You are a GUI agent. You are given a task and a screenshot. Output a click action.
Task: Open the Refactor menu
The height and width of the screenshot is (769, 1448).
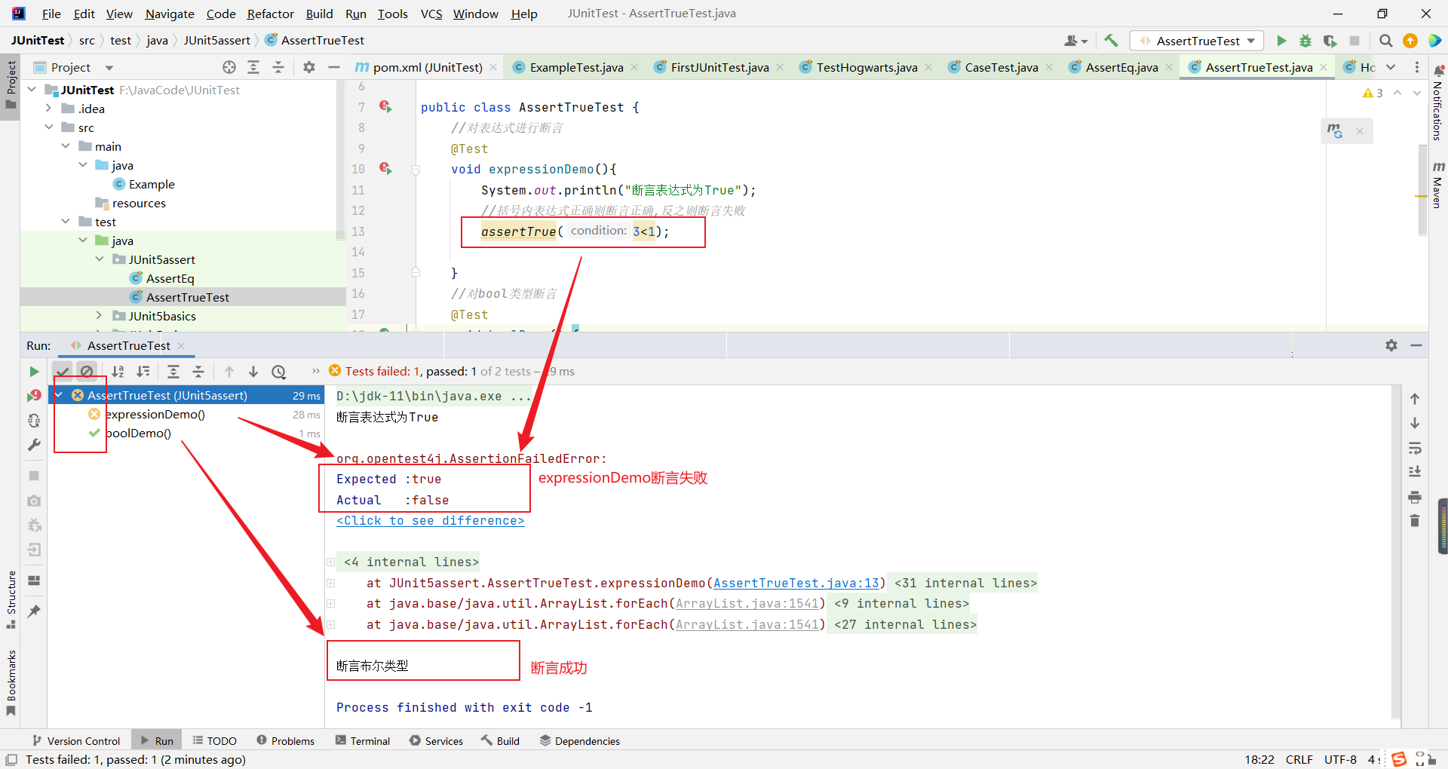tap(270, 14)
